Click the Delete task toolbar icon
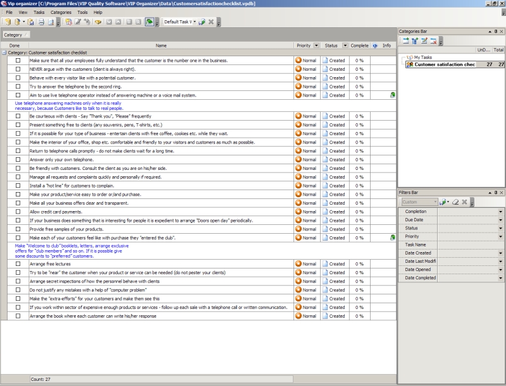Image resolution: width=506 pixels, height=386 pixels. [87, 22]
